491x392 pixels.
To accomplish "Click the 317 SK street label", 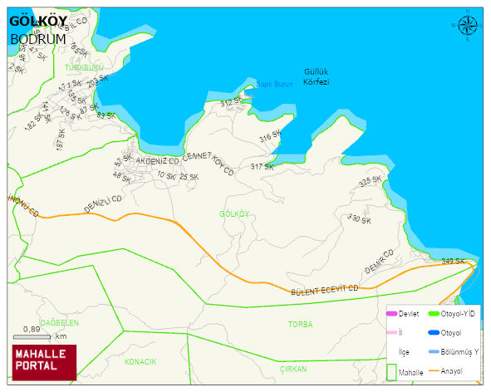I will 262,167.
